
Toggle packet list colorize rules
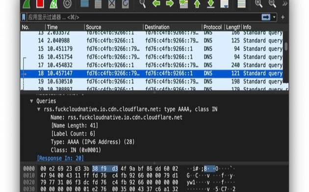click(x=242, y=4)
